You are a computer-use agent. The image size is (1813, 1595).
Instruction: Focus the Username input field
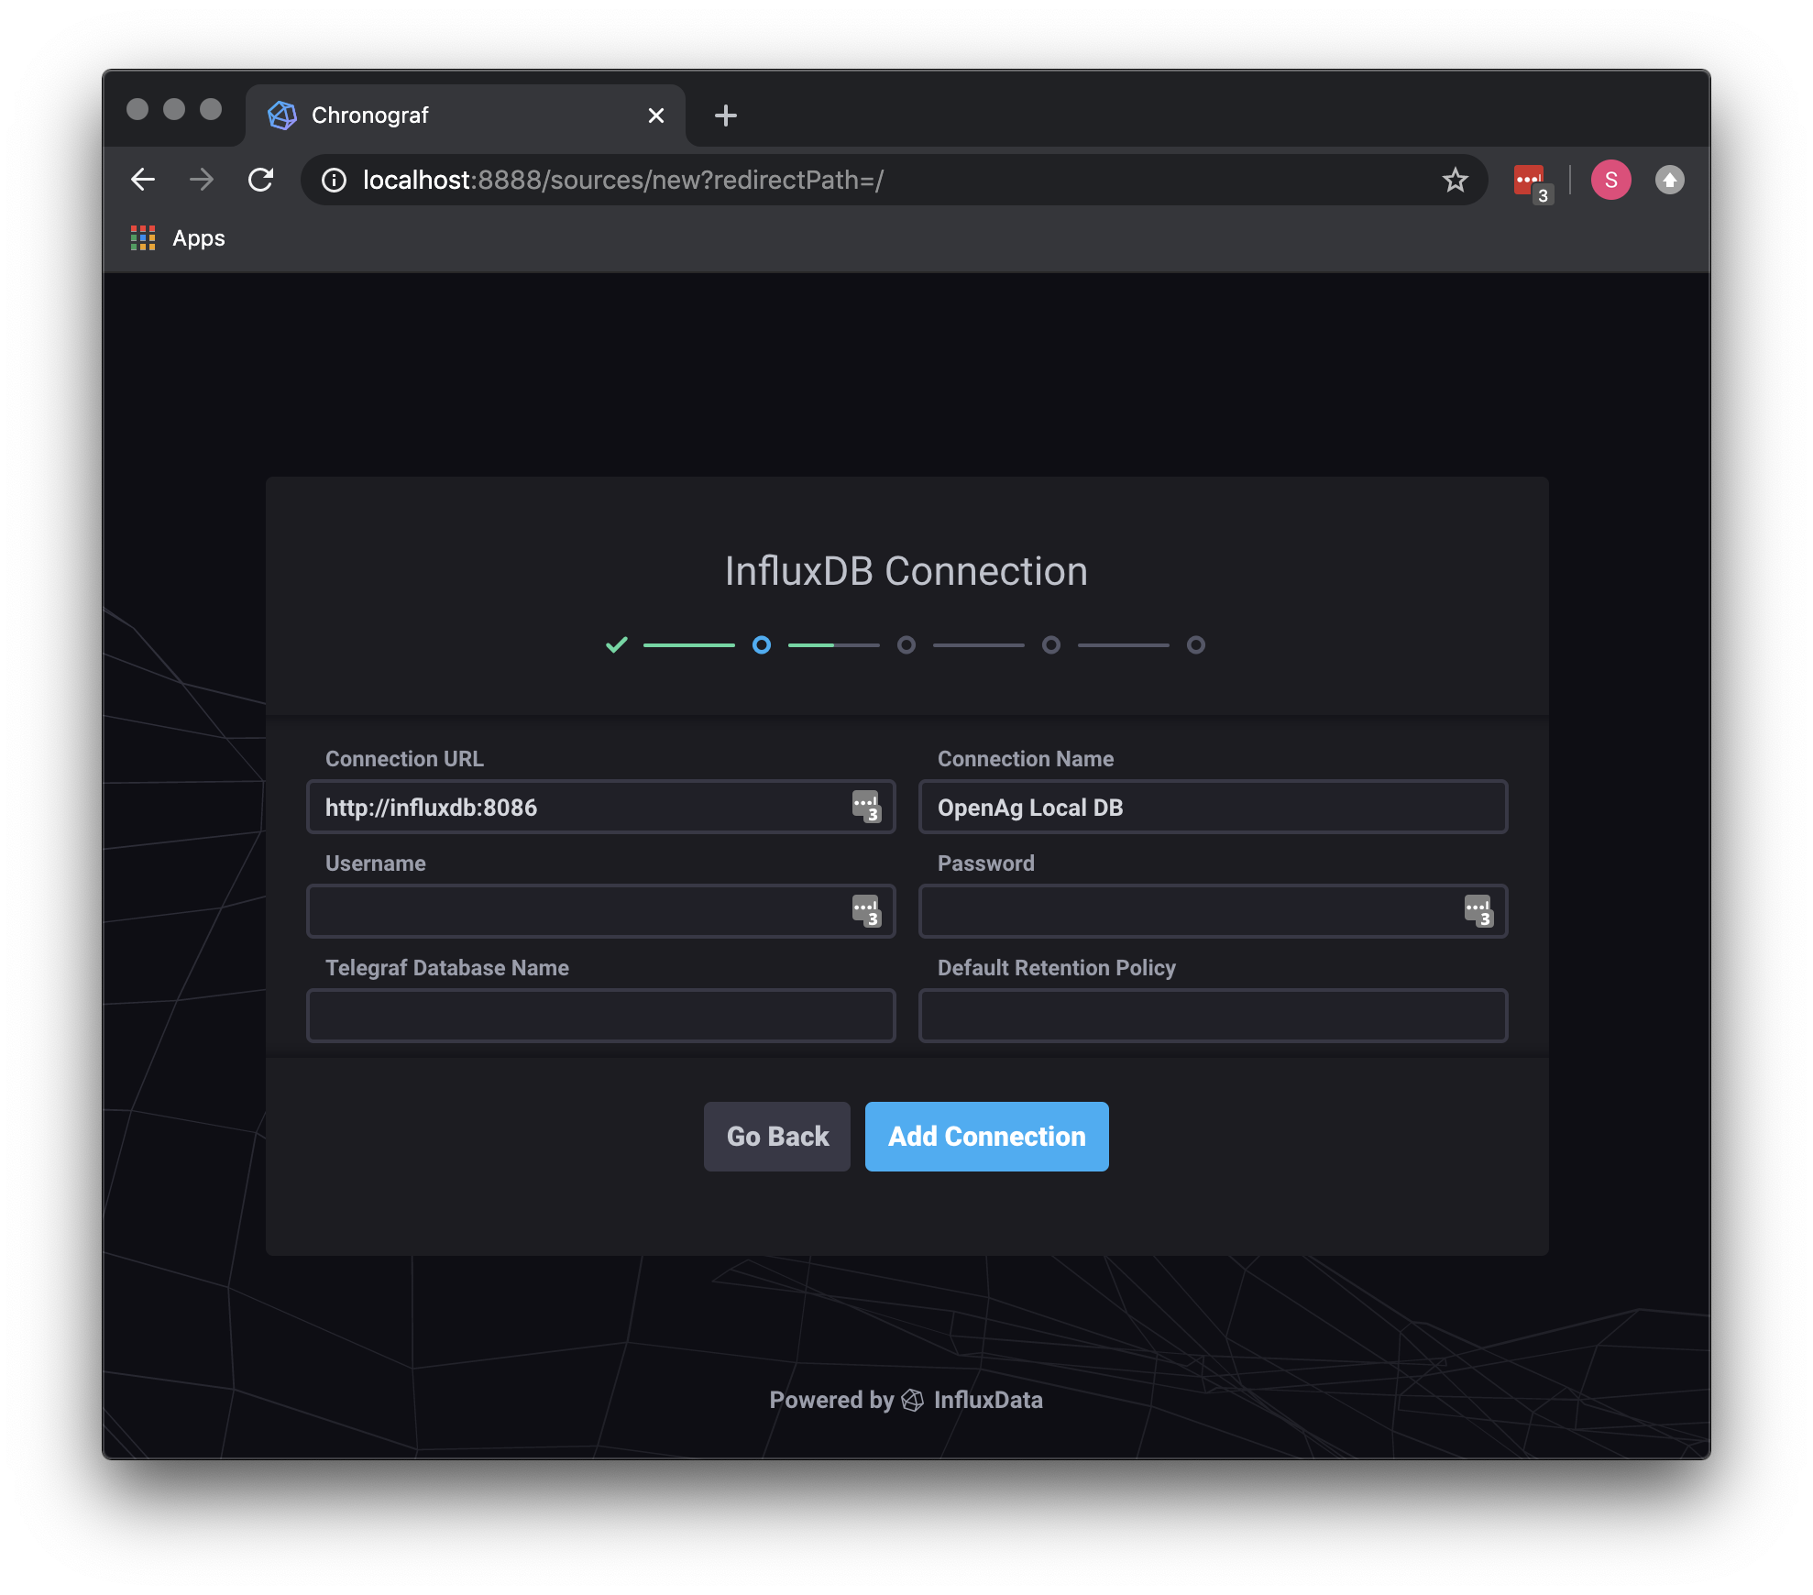tap(600, 911)
